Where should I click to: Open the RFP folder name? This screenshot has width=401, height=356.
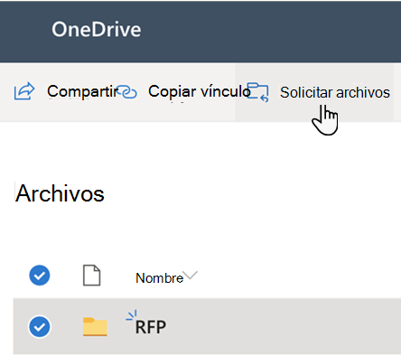point(151,327)
